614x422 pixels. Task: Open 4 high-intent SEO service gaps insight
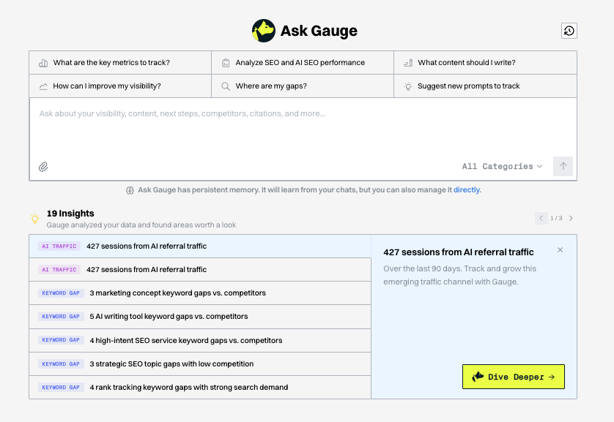[200, 340]
